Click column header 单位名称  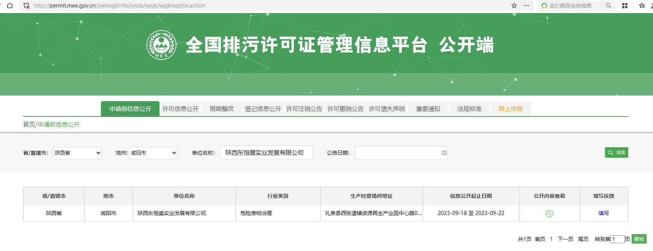(184, 196)
